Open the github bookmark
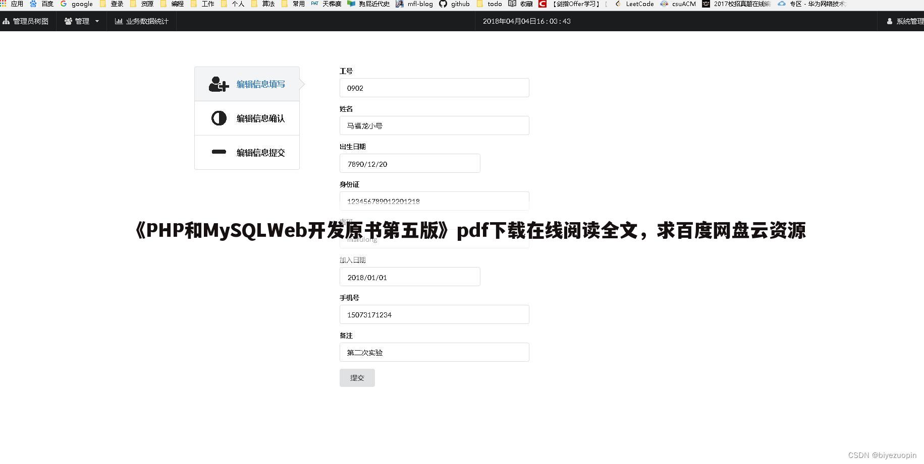 (455, 4)
